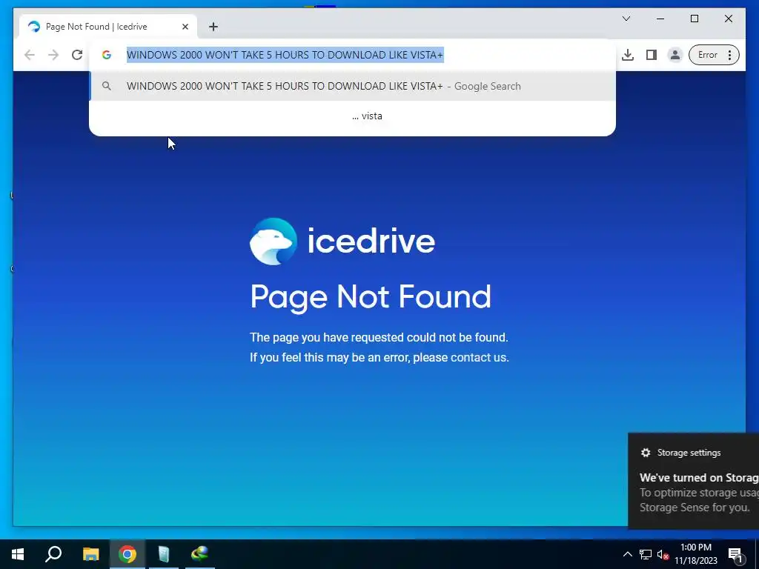This screenshot has width=759, height=569.
Task: Click the browser back arrow
Action: coord(30,55)
